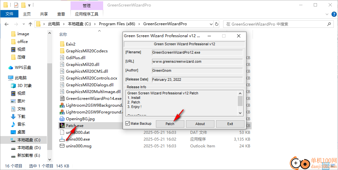Select Patch.exe application icon
The image size is (338, 170).
click(x=62, y=126)
